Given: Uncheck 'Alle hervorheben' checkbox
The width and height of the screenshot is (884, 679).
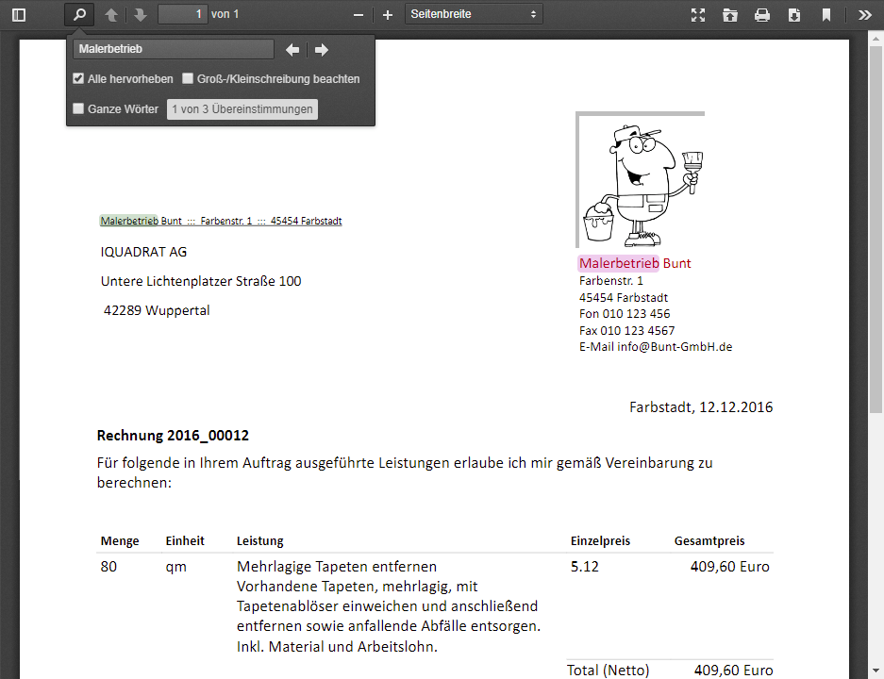Looking at the screenshot, I should pyautogui.click(x=78, y=78).
